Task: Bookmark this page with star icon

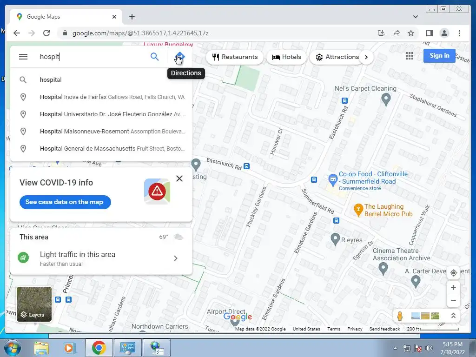Action: [411, 33]
